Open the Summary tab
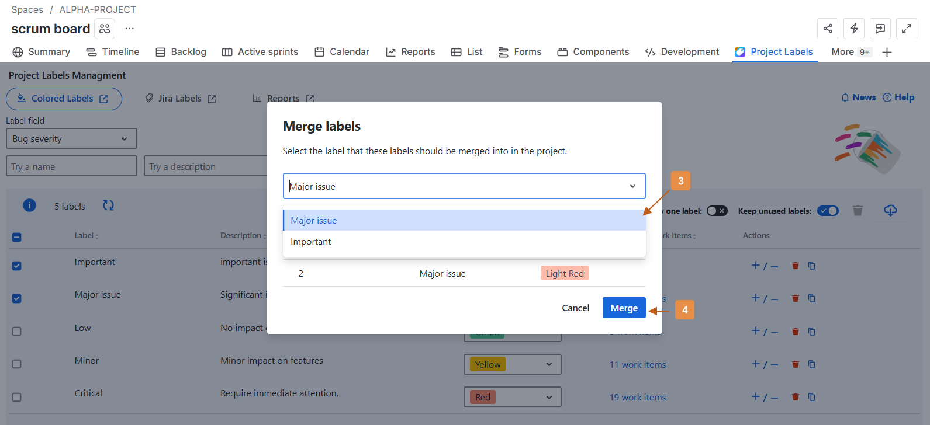This screenshot has width=930, height=425. (42, 52)
